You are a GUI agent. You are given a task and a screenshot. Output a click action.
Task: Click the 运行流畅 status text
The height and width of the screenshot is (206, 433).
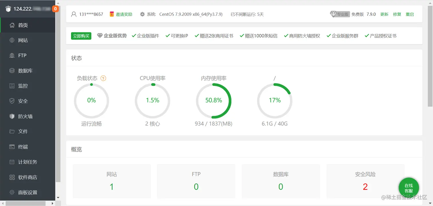coord(91,124)
